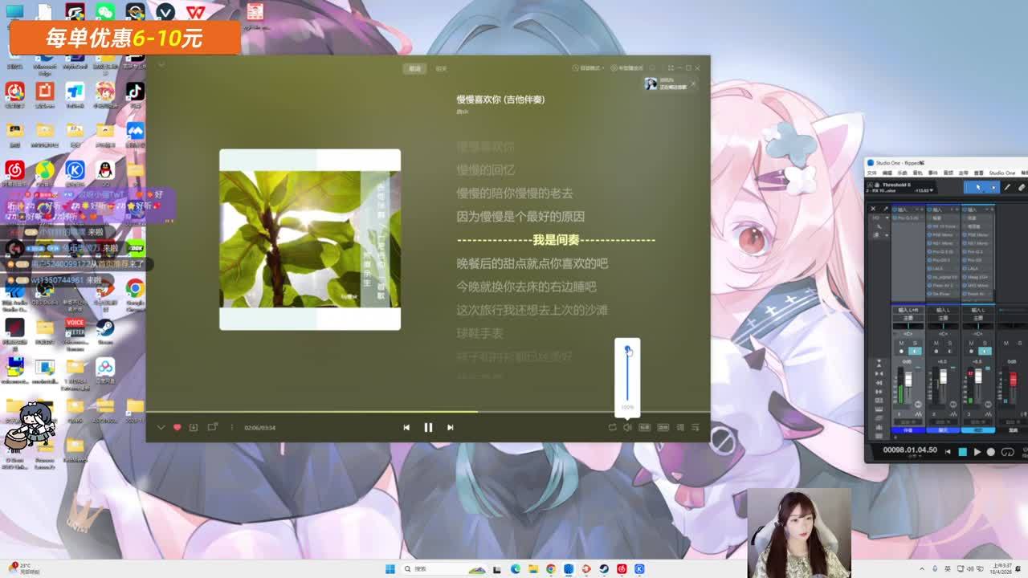Click the Stop button in Studio One transport
Screen dimensions: 1028x578
(962, 452)
